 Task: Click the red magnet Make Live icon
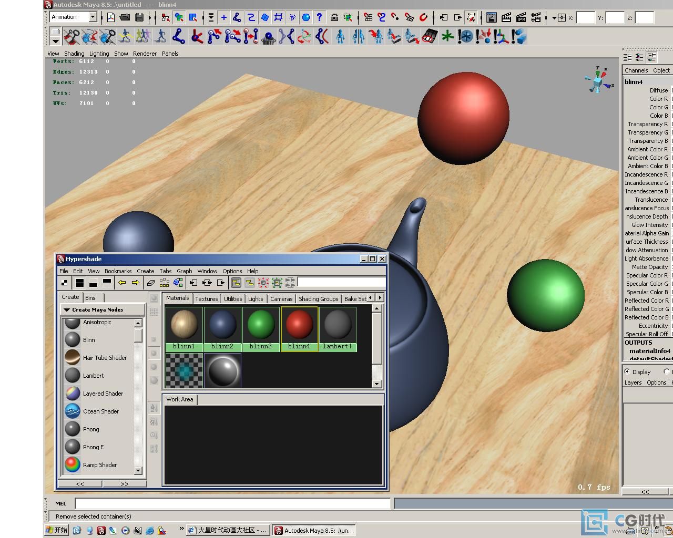(423, 17)
